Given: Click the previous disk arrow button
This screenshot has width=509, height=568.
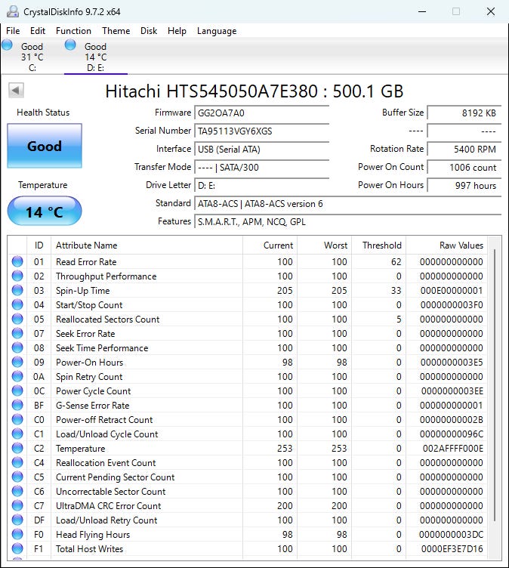Looking at the screenshot, I should pos(16,91).
